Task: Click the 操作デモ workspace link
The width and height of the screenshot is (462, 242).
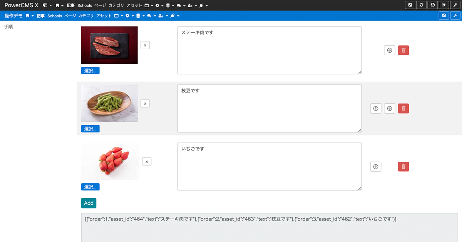Action: coord(13,16)
